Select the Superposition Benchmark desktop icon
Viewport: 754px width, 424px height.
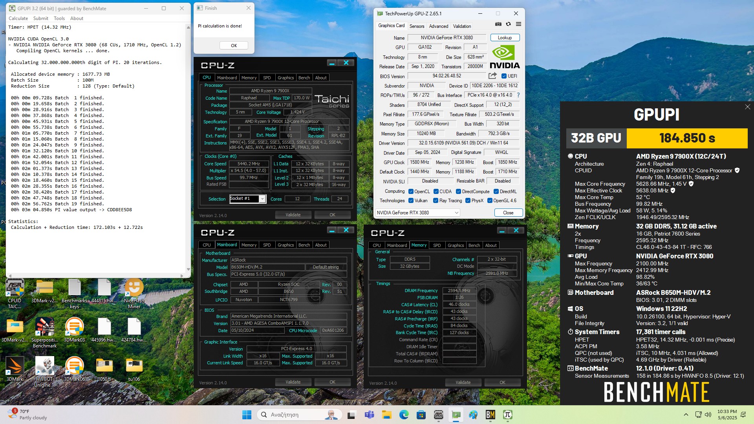coord(45,333)
